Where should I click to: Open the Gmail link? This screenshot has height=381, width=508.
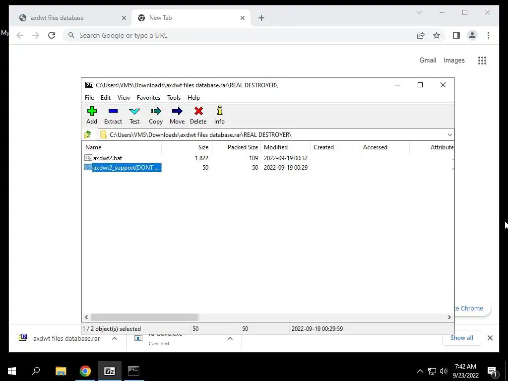point(428,60)
